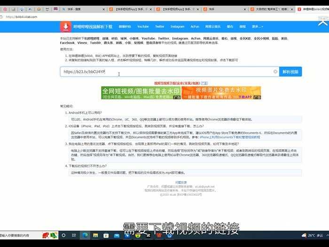Close the 快手 - 搜索 browser tab

coord(103,9)
